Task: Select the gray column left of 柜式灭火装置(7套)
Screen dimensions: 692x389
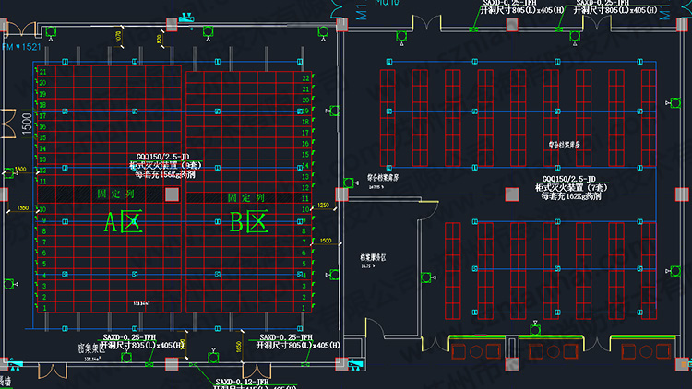Action: point(511,194)
